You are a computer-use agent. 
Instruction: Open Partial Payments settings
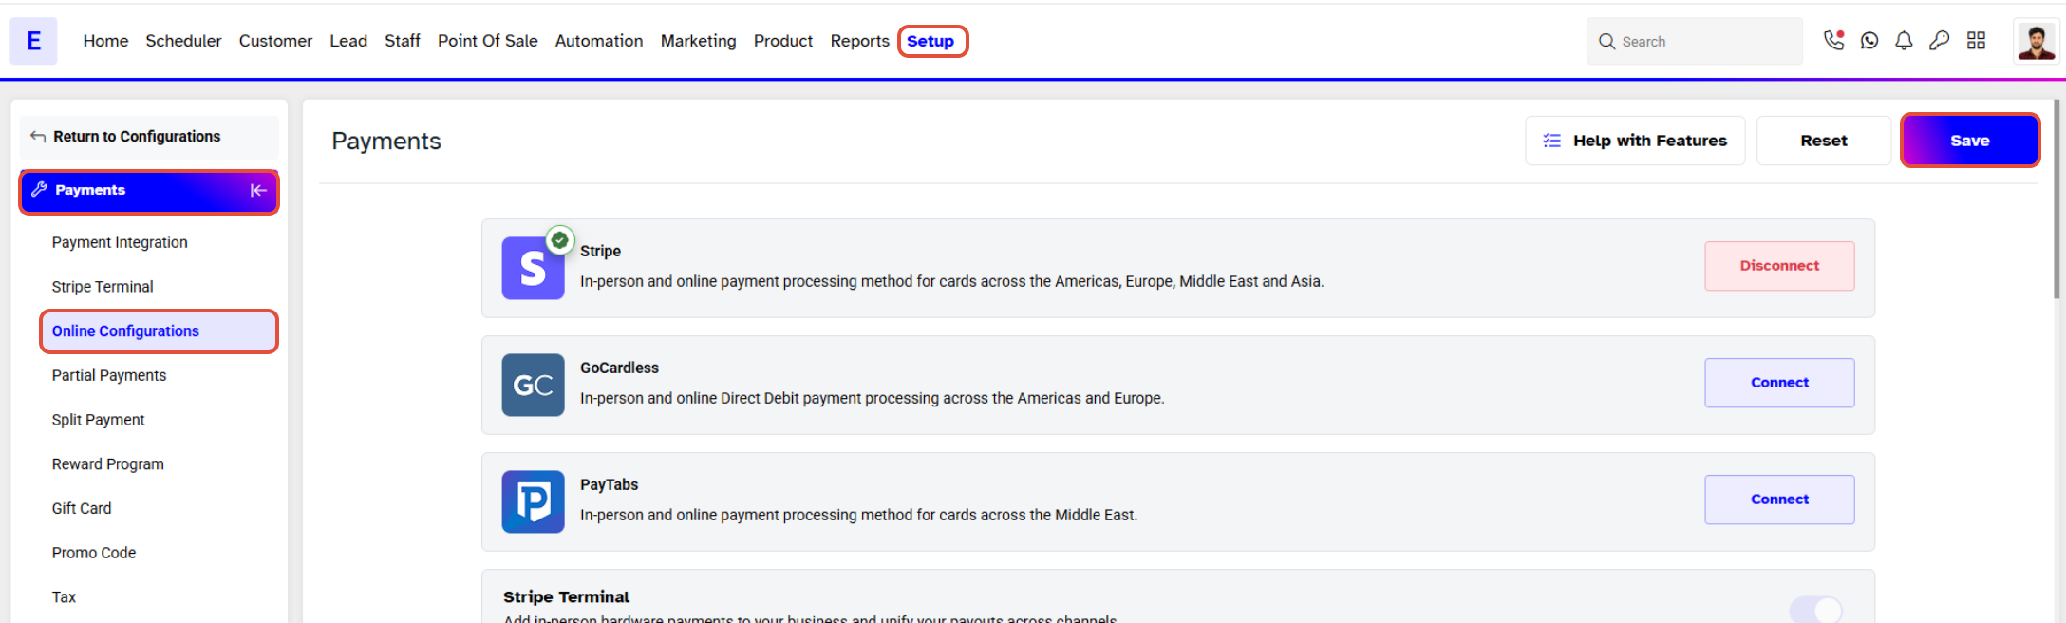click(109, 375)
